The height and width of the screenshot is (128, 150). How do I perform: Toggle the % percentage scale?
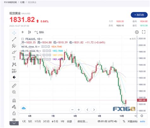pyautogui.click(x=124, y=121)
